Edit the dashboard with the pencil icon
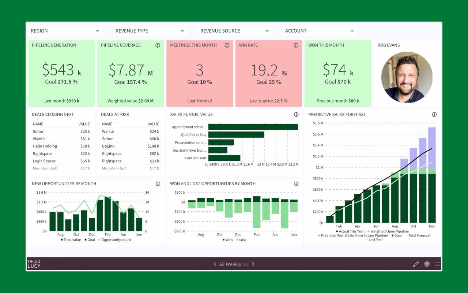468x293 pixels. coord(416,264)
